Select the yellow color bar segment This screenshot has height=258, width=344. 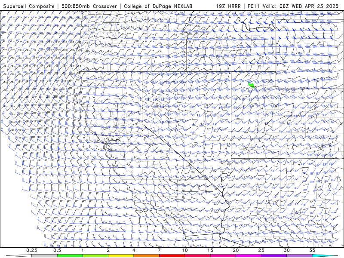pyautogui.click(x=121, y=256)
